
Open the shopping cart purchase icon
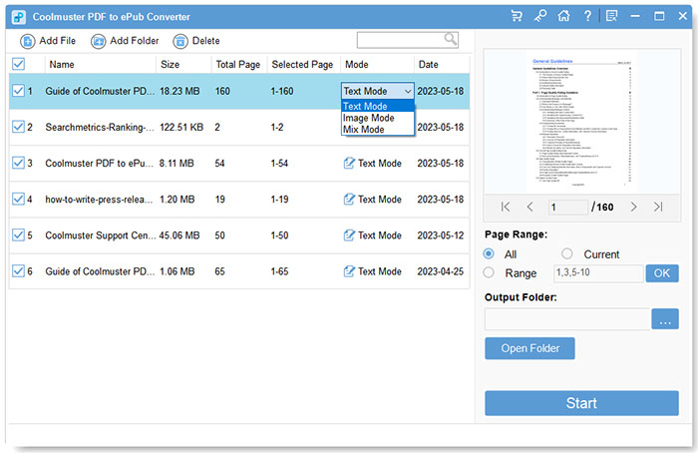point(517,16)
